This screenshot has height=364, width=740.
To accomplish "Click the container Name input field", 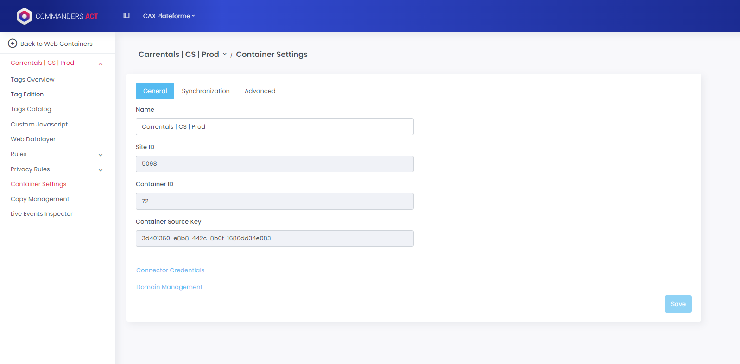I will click(274, 127).
